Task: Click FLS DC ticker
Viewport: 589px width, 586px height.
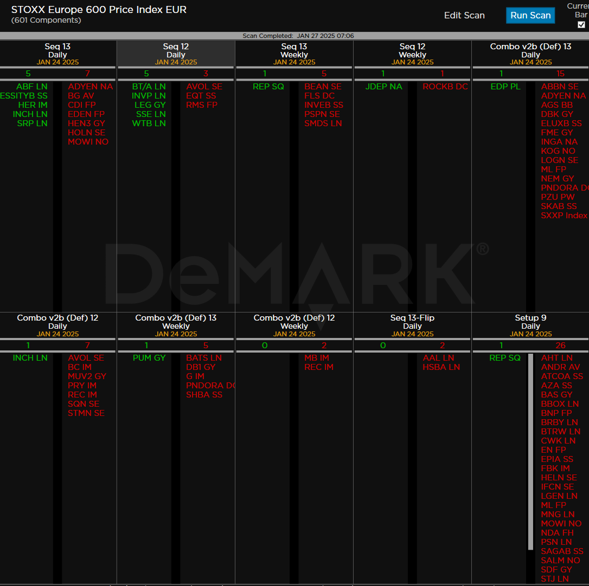Action: pyautogui.click(x=319, y=96)
